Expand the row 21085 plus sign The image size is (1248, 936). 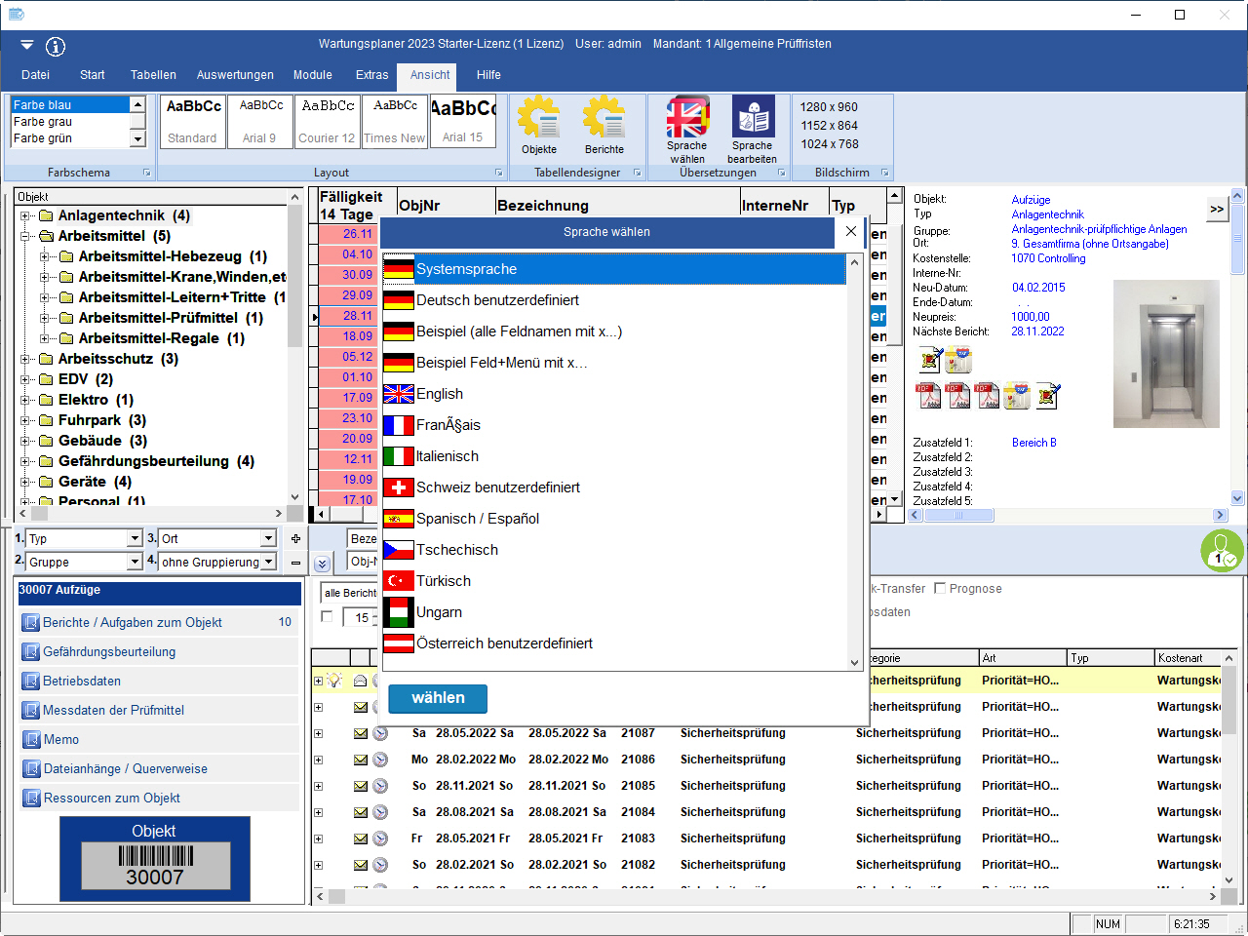(x=318, y=786)
